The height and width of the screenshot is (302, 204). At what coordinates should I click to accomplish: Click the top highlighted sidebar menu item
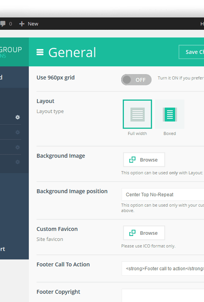[14, 77]
